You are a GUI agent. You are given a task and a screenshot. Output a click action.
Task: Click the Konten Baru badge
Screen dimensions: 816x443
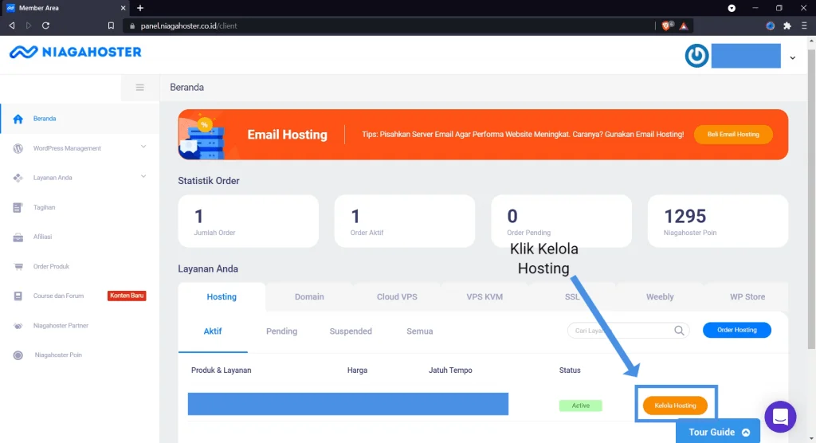[127, 296]
